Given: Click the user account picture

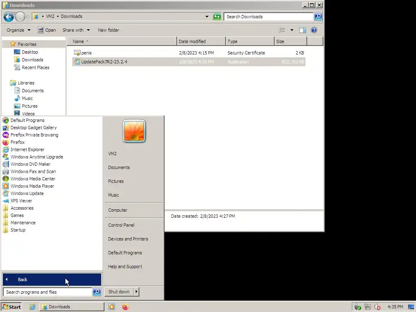Looking at the screenshot, I should (x=134, y=131).
